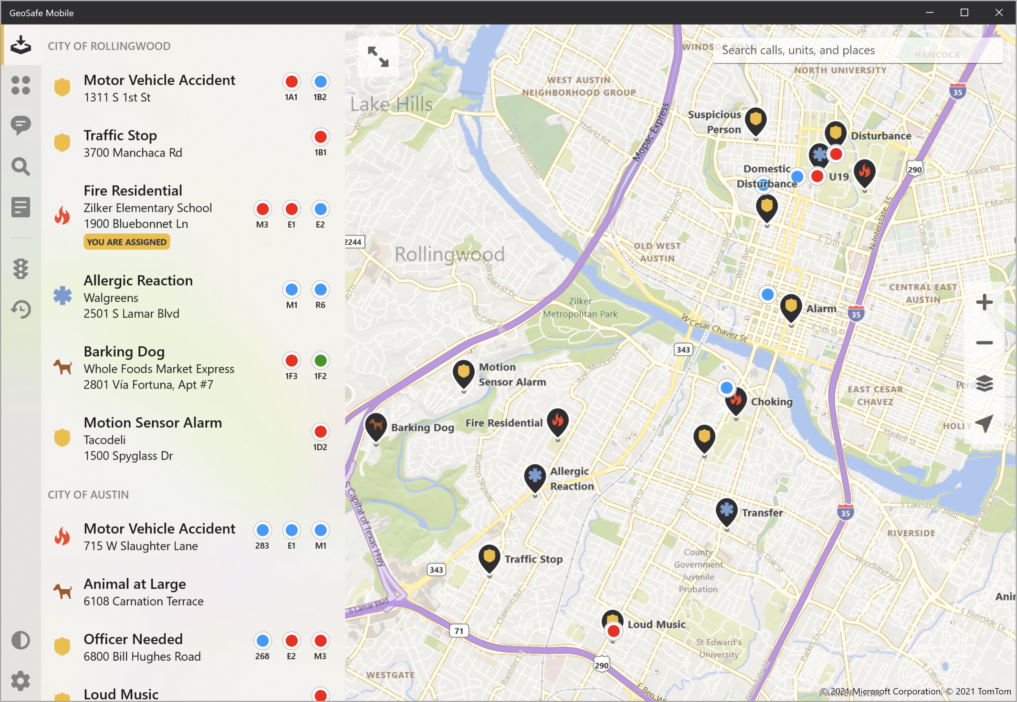This screenshot has width=1017, height=702.
Task: Select unit 1B2 blue dot
Action: (x=320, y=82)
